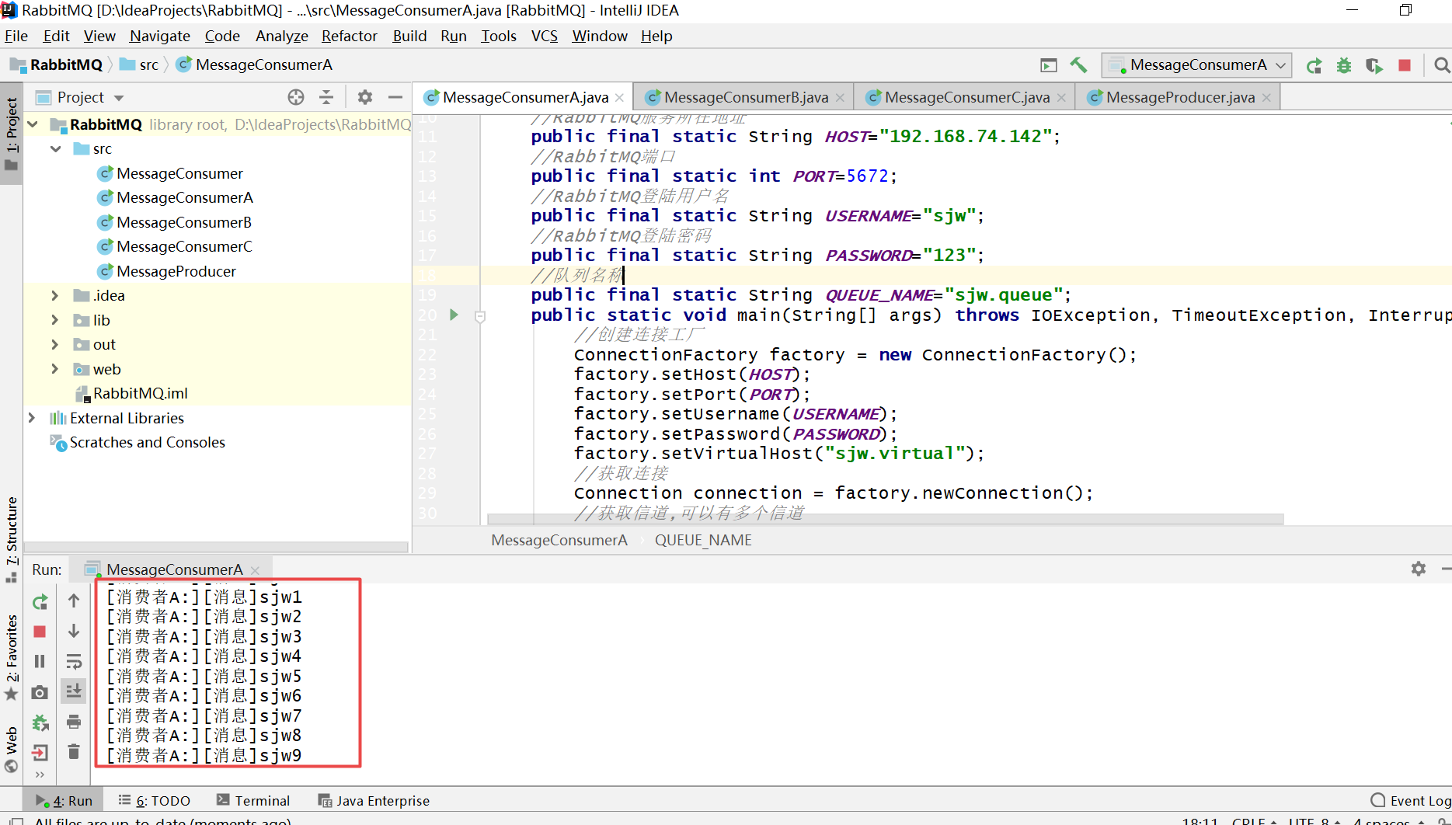Switch to the MessageConsumerC.java tab
The width and height of the screenshot is (1452, 825).
click(965, 97)
